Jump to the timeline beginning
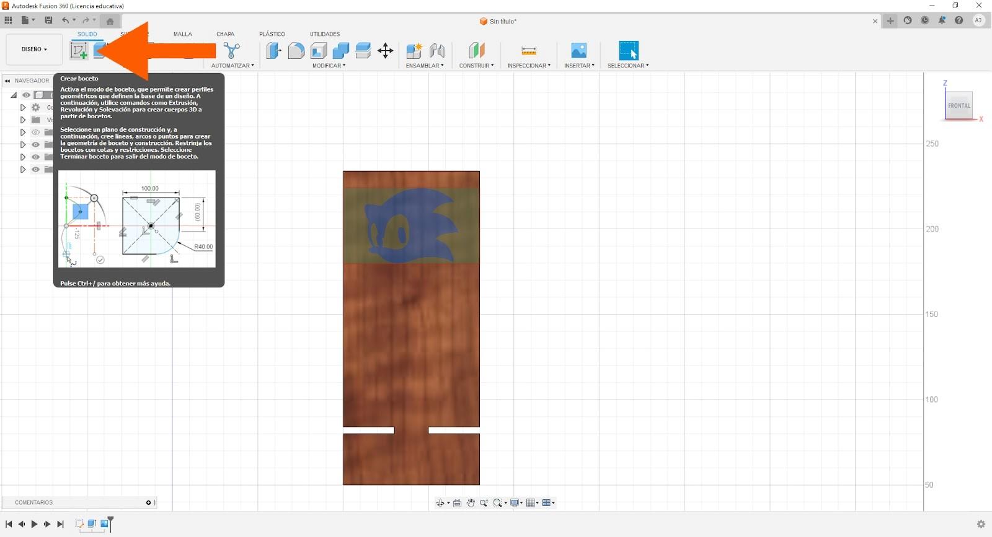The image size is (992, 537). (x=9, y=524)
